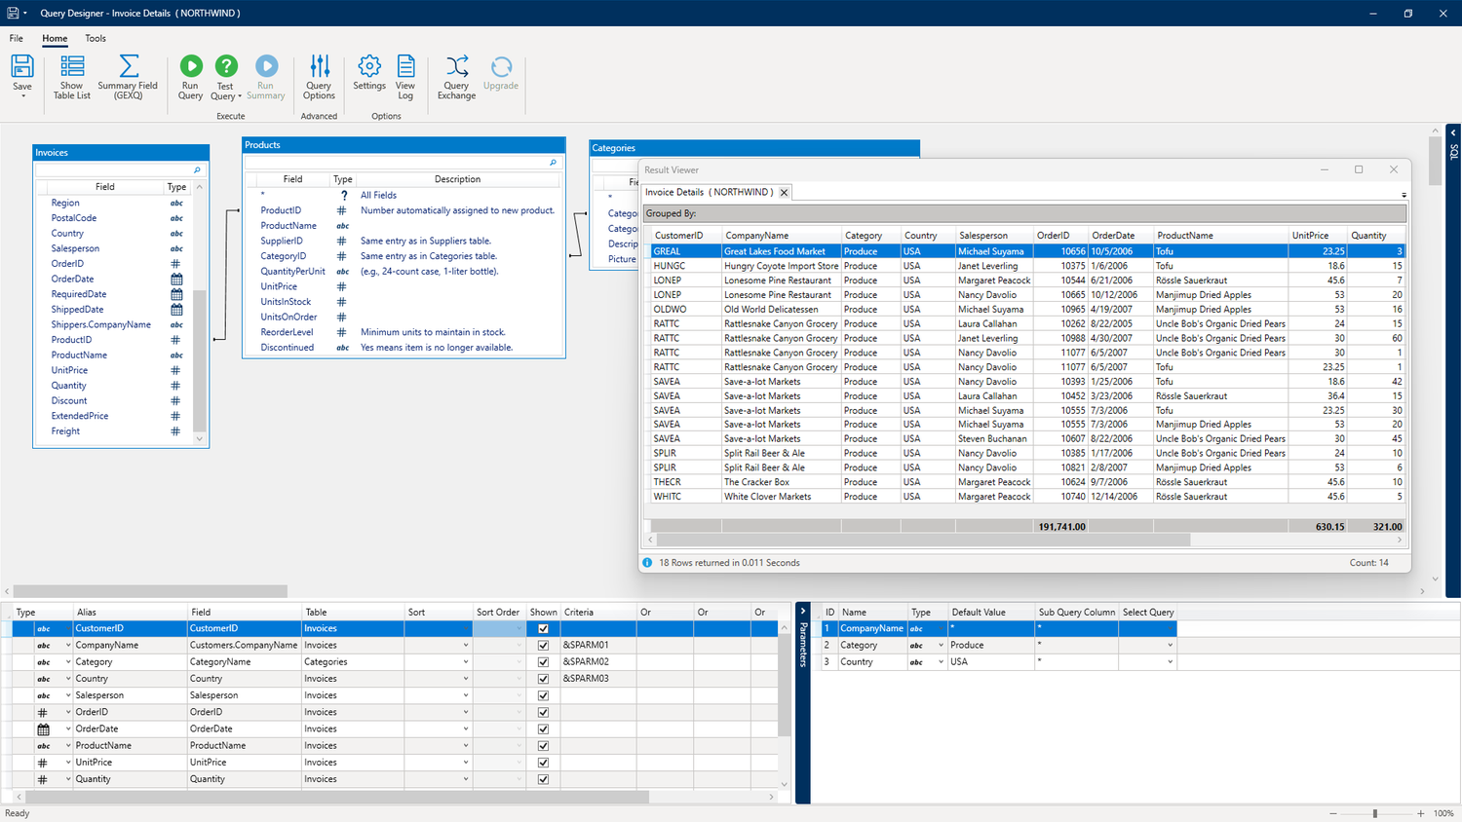Image resolution: width=1462 pixels, height=822 pixels.
Task: Uncheck the Shown checkbox for Salesperson row
Action: coord(543,695)
